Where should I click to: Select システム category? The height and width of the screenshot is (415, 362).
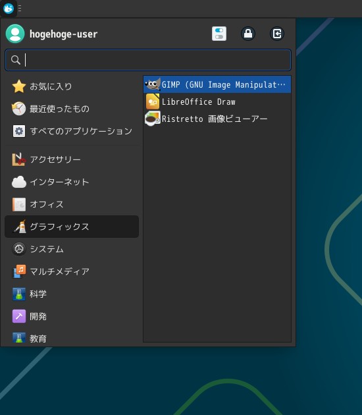point(72,249)
